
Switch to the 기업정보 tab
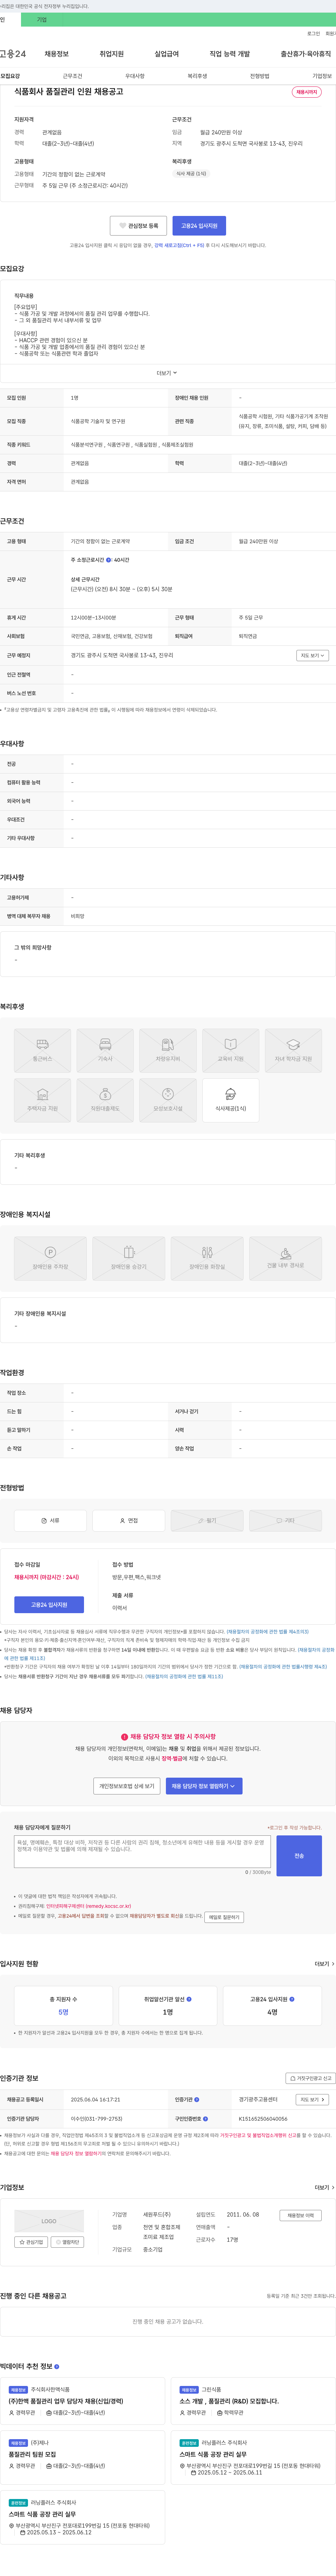pyautogui.click(x=322, y=76)
